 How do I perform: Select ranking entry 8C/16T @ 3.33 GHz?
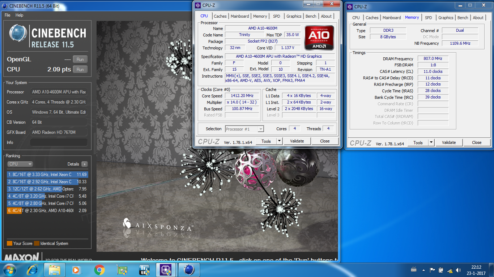click(x=47, y=175)
